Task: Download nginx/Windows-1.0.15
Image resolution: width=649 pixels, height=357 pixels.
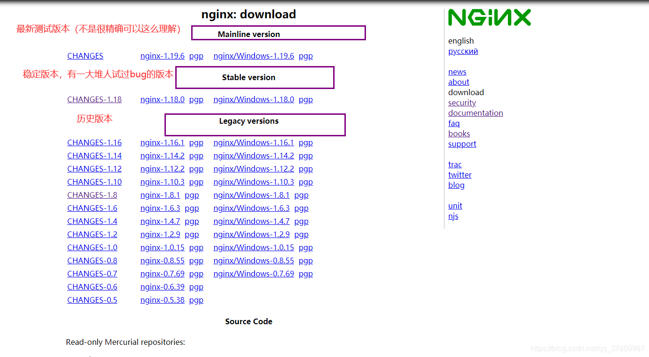Action: (254, 247)
